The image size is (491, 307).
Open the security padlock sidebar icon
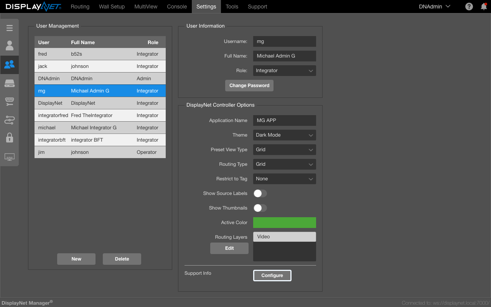[9, 137]
